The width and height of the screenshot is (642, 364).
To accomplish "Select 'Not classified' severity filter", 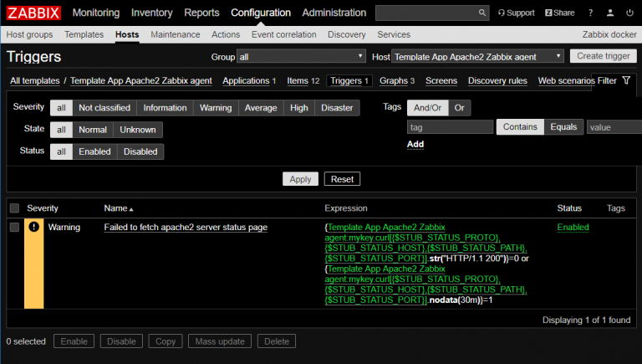I will (x=104, y=108).
